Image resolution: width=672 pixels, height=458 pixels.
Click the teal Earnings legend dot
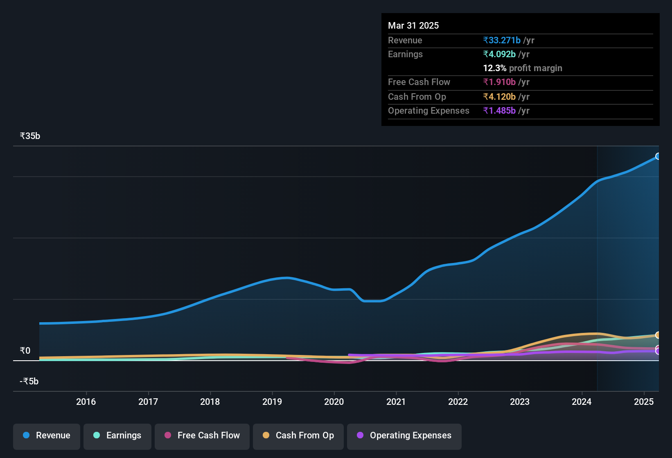(x=97, y=436)
